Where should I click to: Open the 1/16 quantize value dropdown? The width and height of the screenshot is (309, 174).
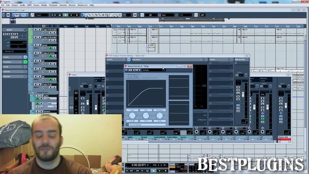[x=185, y=15]
